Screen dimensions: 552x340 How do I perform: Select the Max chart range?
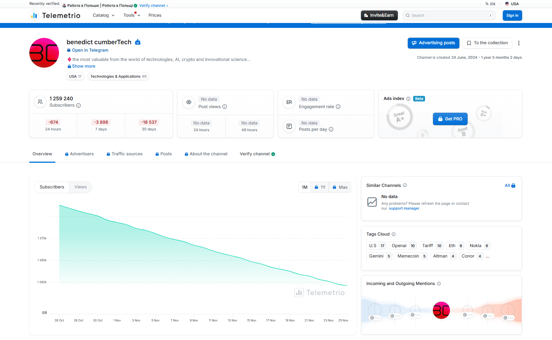[x=340, y=187]
